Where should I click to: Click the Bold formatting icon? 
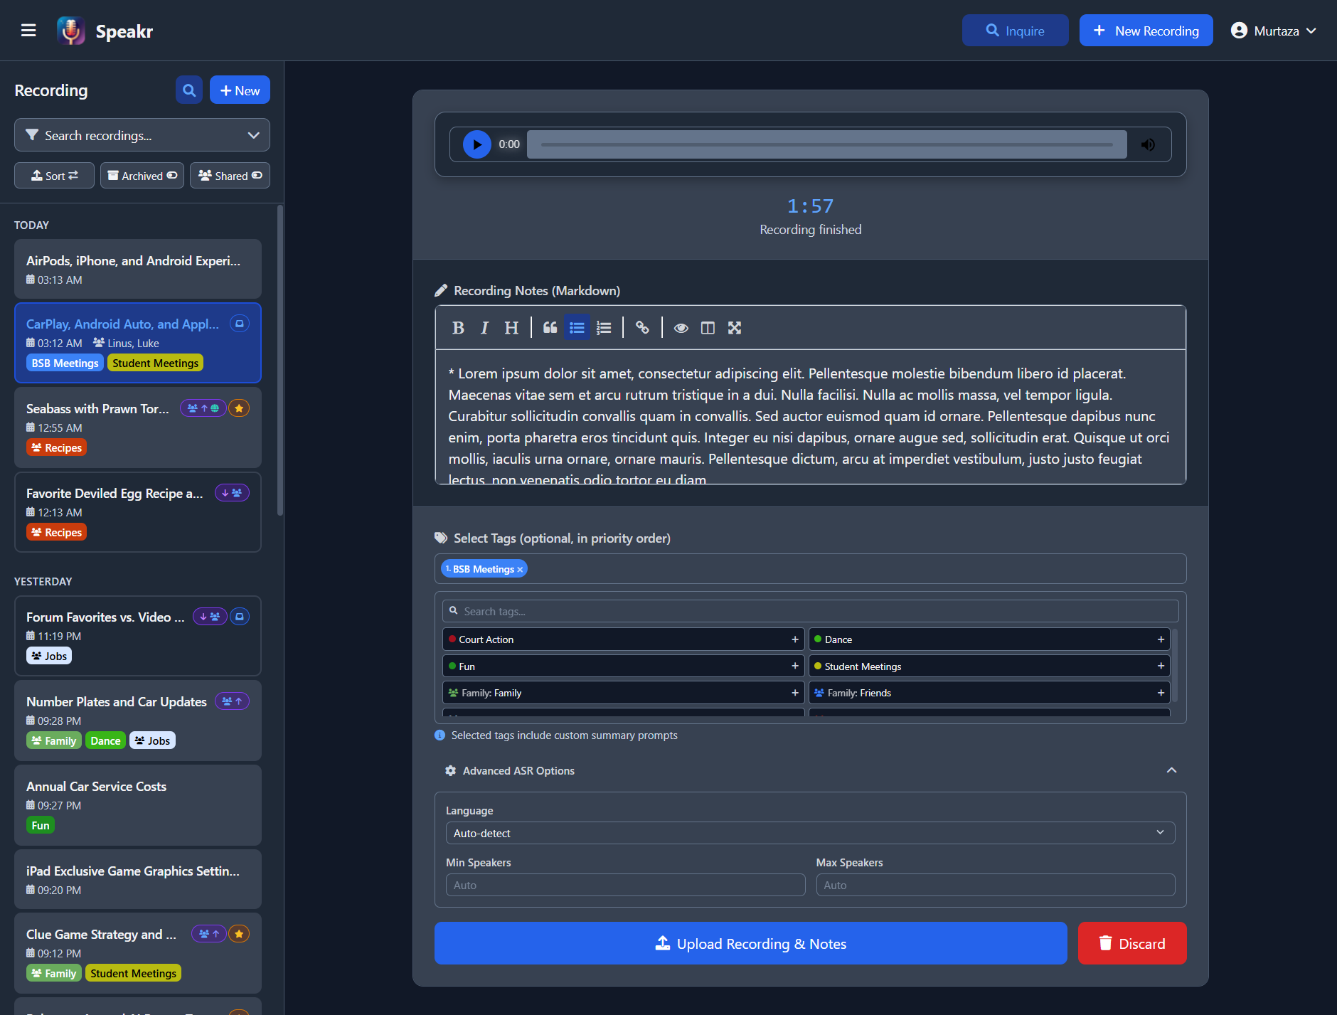[458, 328]
